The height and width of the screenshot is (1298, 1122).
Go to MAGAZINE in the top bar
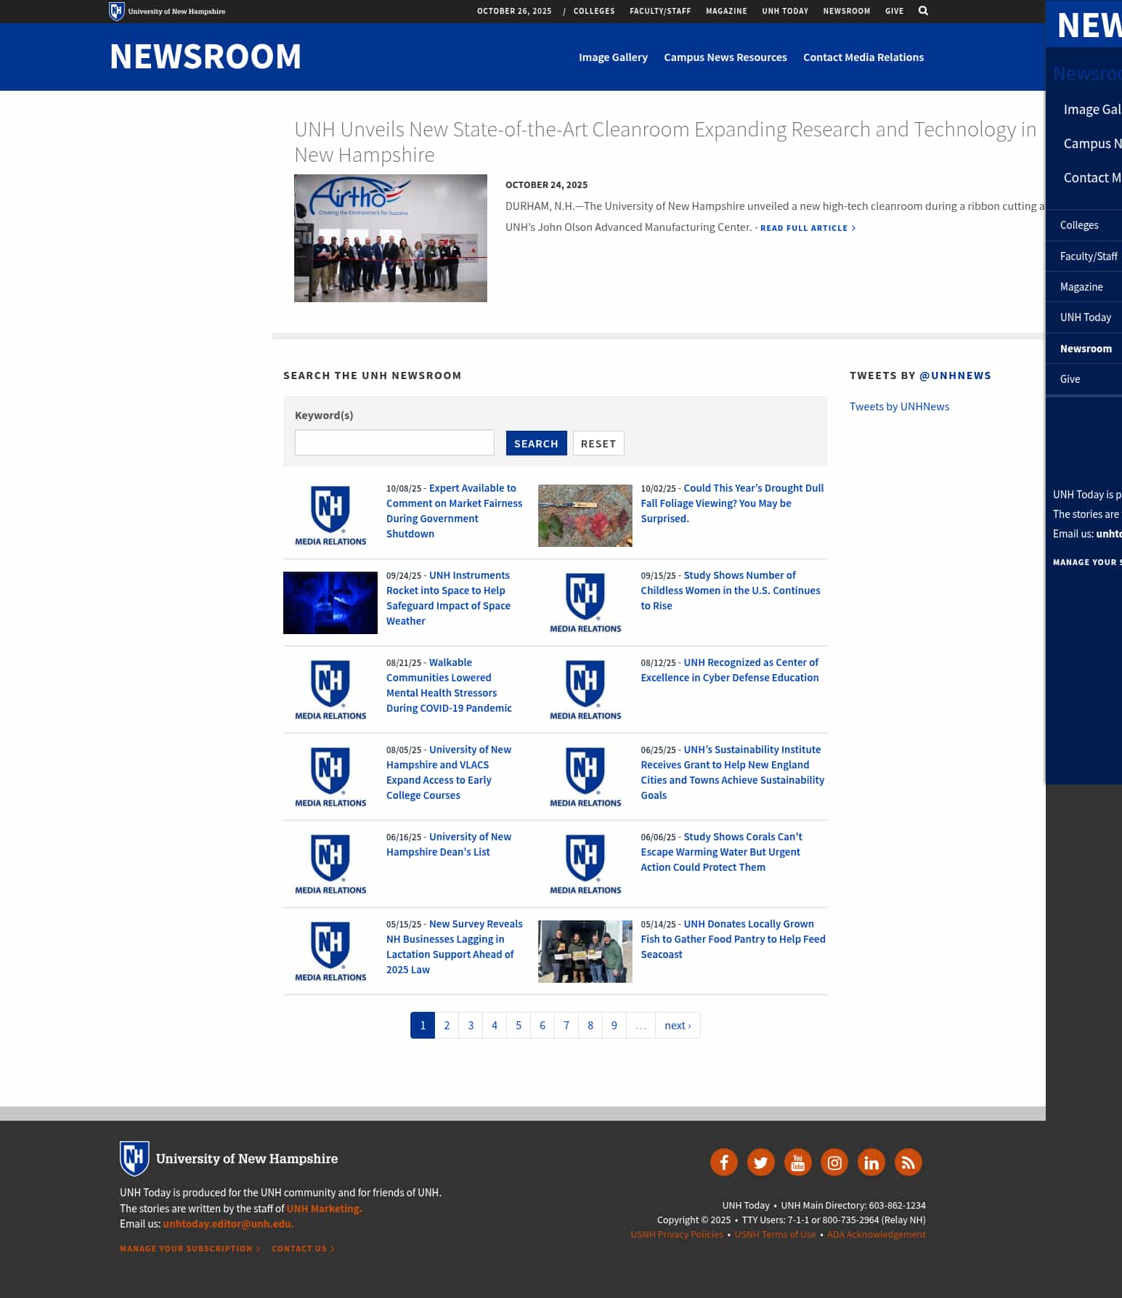[726, 11]
